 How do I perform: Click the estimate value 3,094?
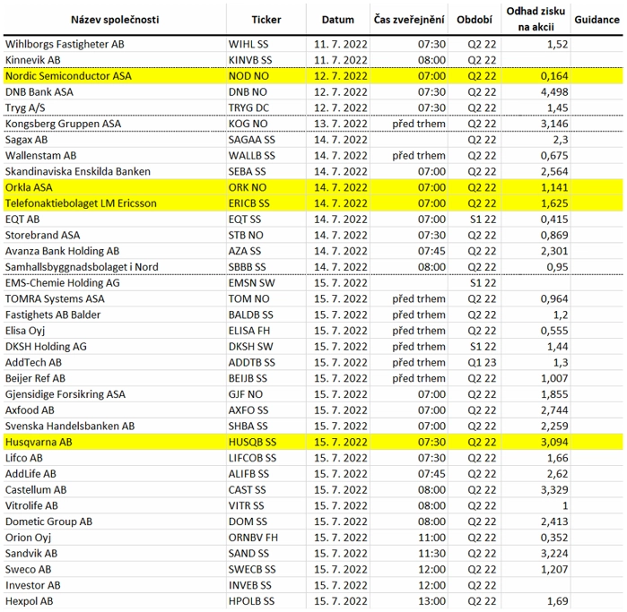[x=554, y=443]
